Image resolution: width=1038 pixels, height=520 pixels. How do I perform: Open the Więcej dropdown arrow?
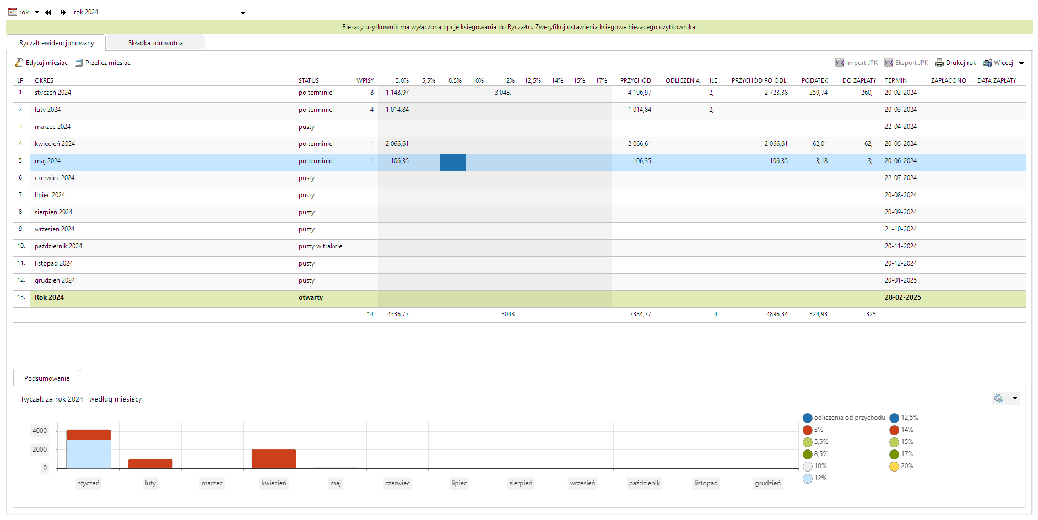1021,63
